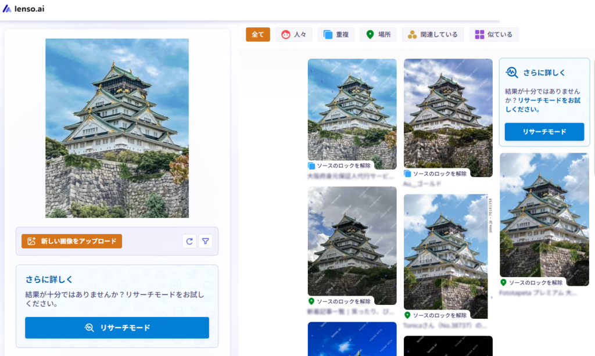Open the first castle result thumbnail

[x=352, y=110]
